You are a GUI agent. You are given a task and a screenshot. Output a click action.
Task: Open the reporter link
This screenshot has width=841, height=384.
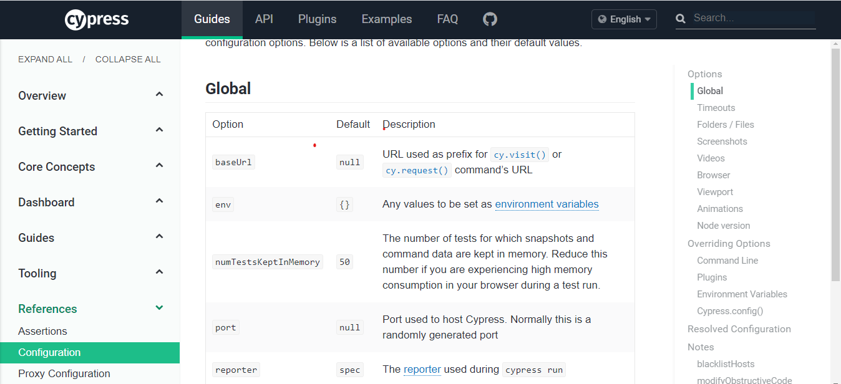point(422,369)
